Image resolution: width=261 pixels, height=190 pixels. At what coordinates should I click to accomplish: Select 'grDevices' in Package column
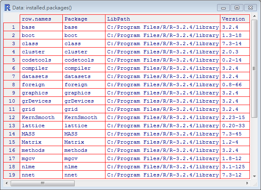point(84,101)
